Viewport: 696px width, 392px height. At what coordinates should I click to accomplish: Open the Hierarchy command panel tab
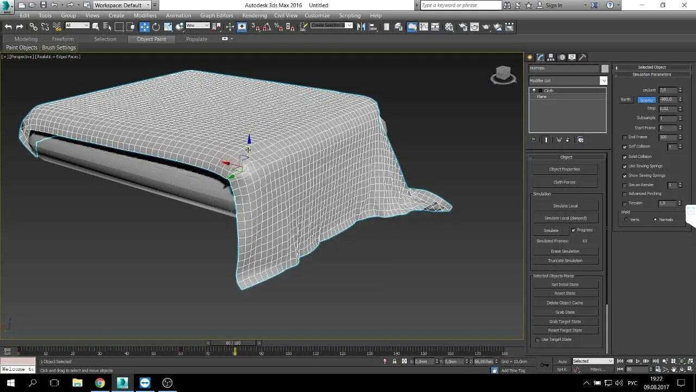[x=551, y=57]
